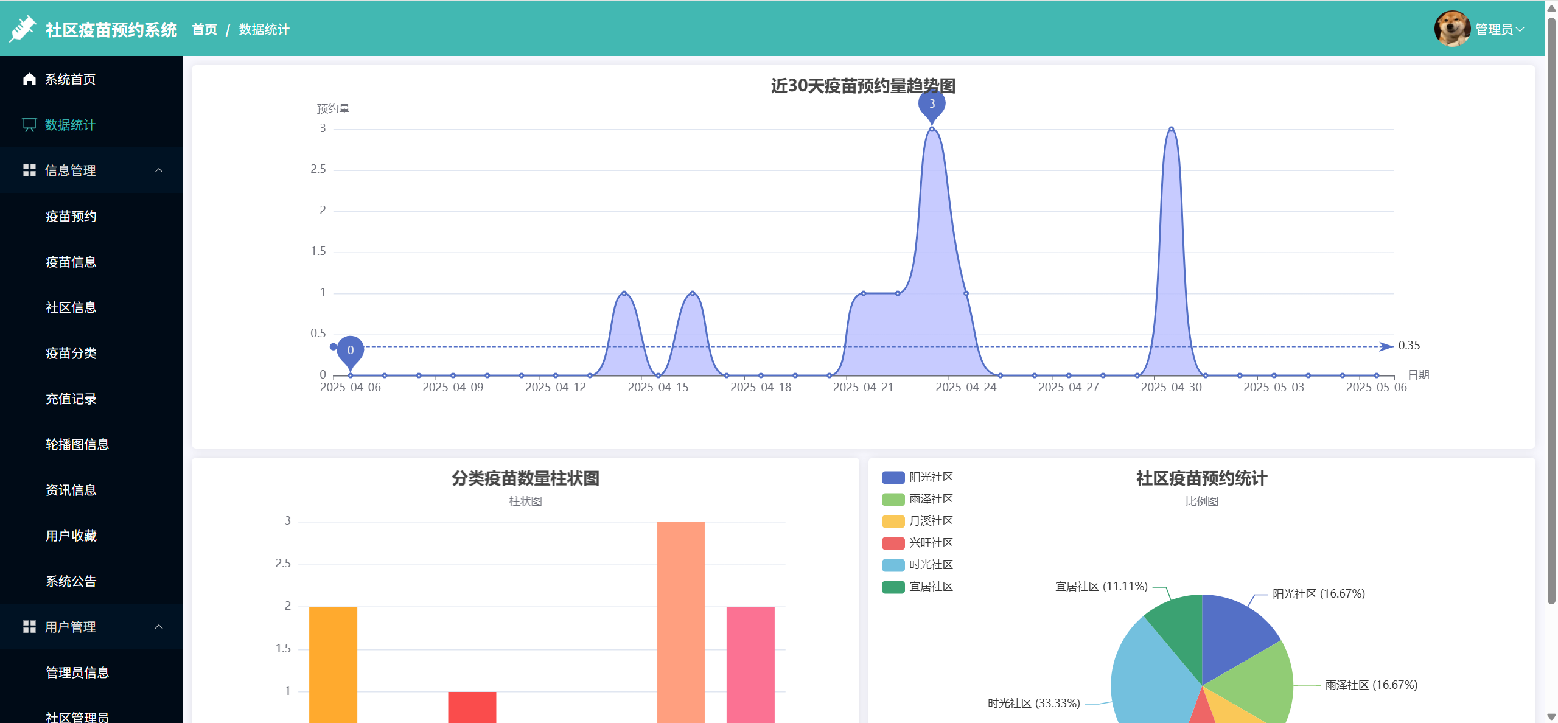The height and width of the screenshot is (723, 1558).
Task: Click the grid icon beside 信息管理
Action: pyautogui.click(x=29, y=170)
